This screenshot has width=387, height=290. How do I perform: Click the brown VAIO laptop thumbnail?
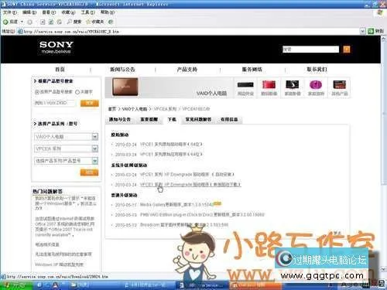(125, 87)
